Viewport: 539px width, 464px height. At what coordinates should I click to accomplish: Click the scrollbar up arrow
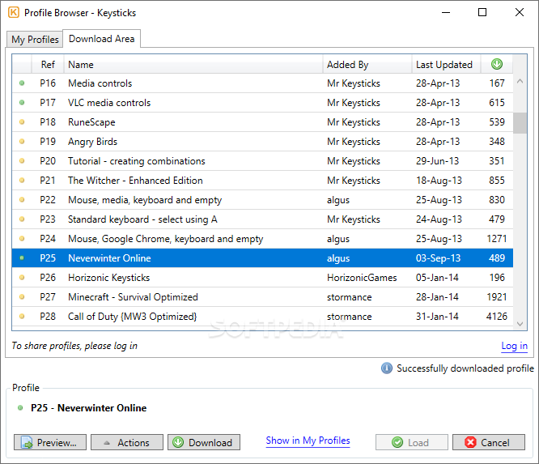520,82
